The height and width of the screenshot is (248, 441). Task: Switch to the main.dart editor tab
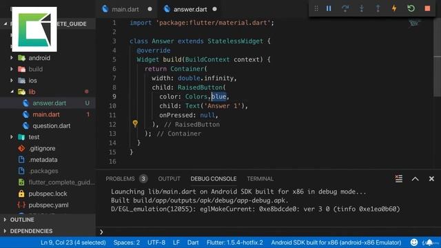[x=125, y=9]
